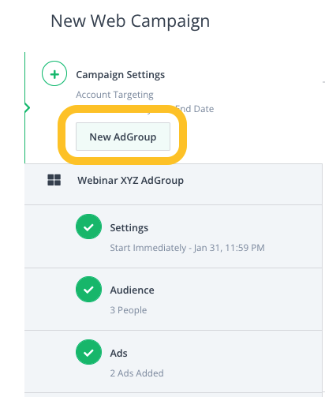Click the New Web Campaign title
Screen dimensions: 325x397
(130, 21)
